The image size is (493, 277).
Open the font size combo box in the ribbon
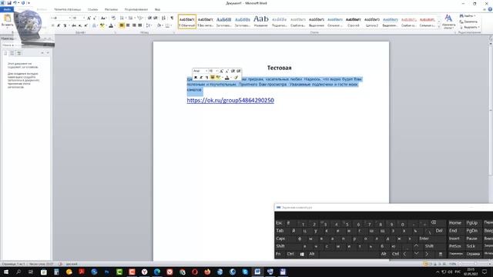(79, 18)
